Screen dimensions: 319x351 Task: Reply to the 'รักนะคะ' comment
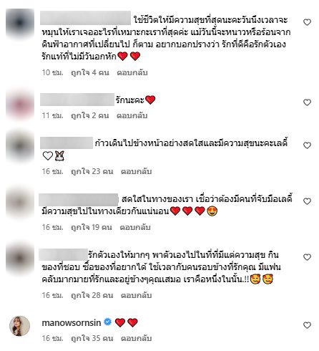(132, 115)
